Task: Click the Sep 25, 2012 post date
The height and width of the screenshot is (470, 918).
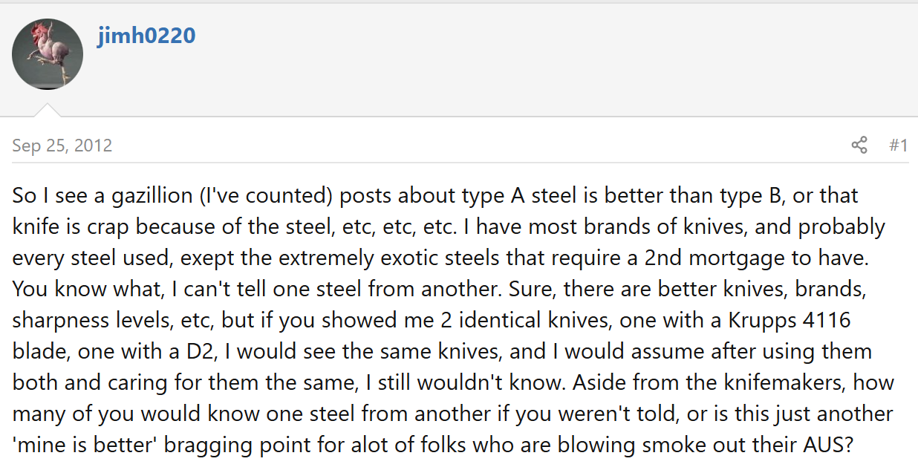Action: [62, 146]
